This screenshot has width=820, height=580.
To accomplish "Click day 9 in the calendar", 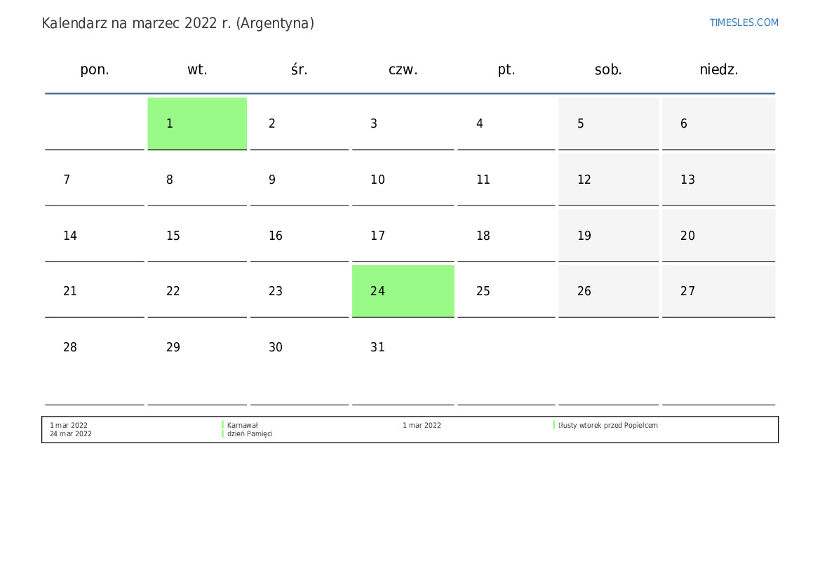I will 299,180.
